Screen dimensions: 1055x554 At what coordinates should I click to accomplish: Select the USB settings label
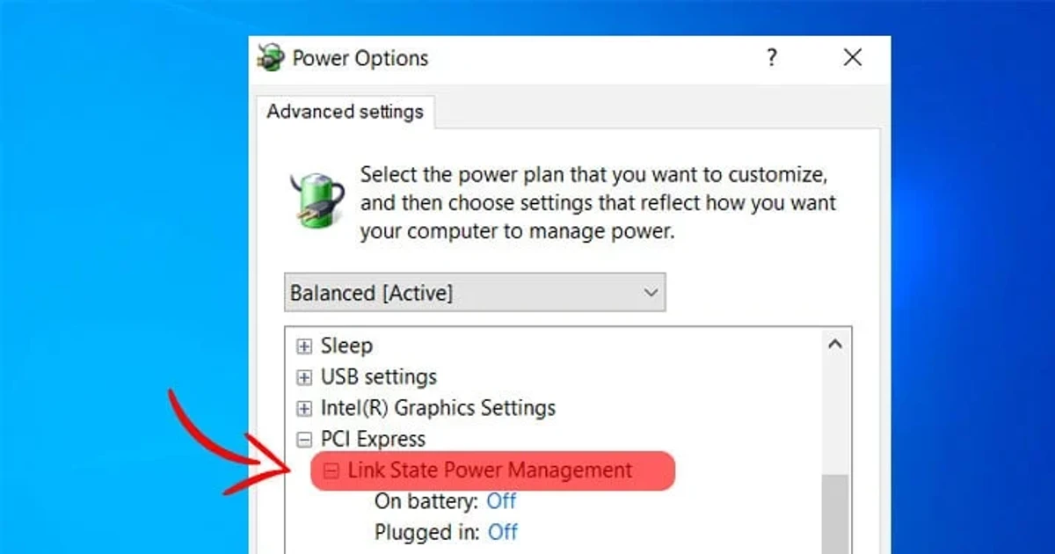pyautogui.click(x=378, y=377)
